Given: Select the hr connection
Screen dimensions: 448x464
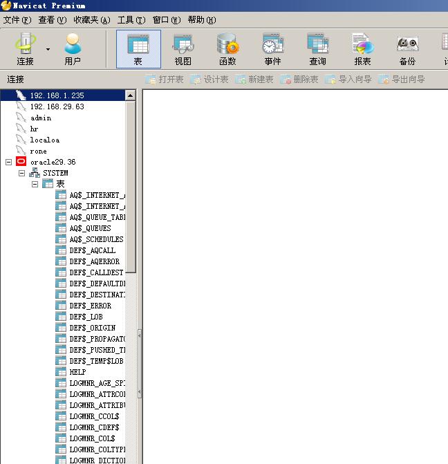Looking at the screenshot, I should click(x=34, y=129).
